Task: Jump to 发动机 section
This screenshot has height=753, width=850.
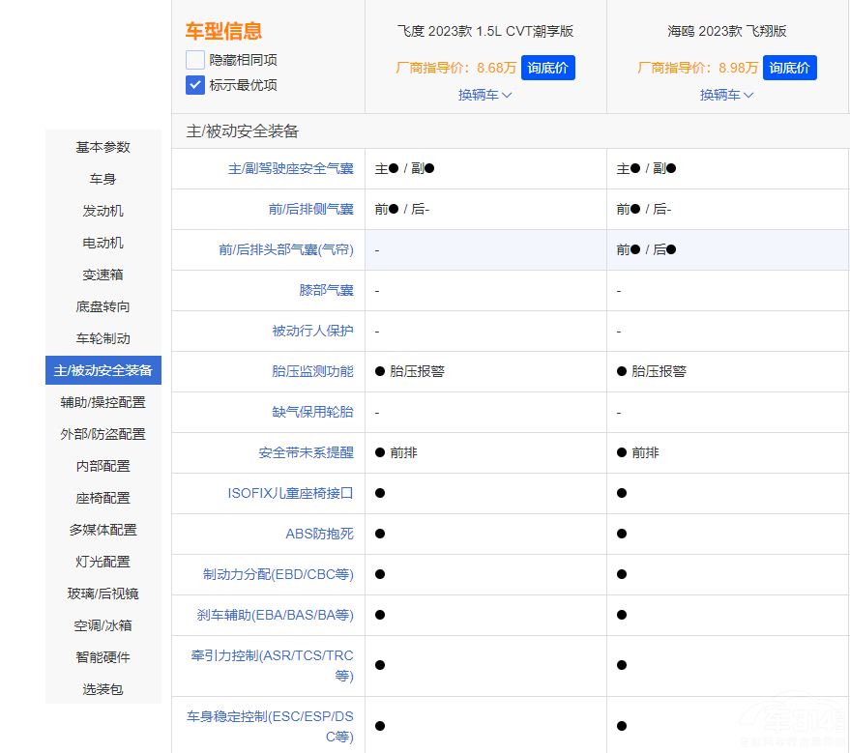Action: coord(103,211)
